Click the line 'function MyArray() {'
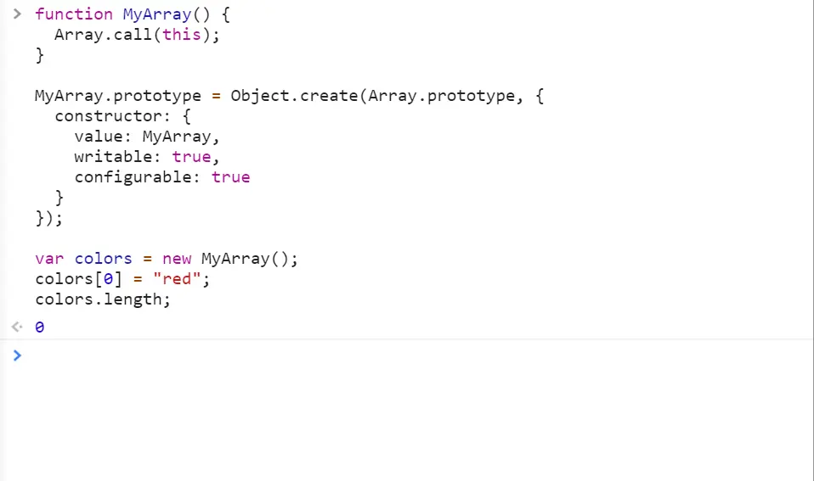The image size is (814, 481). point(133,14)
